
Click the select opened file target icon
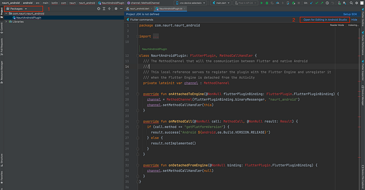coord(99,9)
